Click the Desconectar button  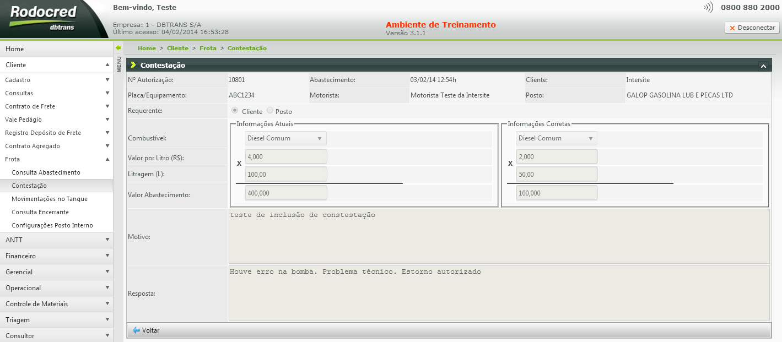click(x=752, y=28)
